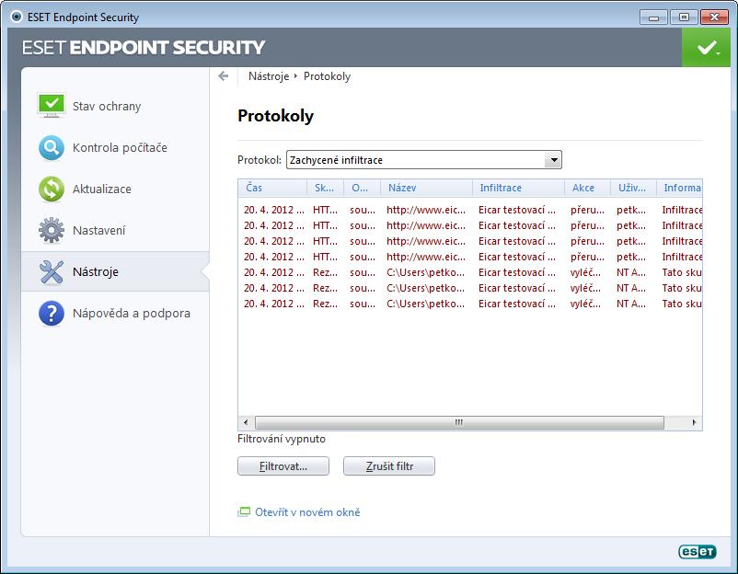Click the Nástroje wrench icon

tap(52, 272)
